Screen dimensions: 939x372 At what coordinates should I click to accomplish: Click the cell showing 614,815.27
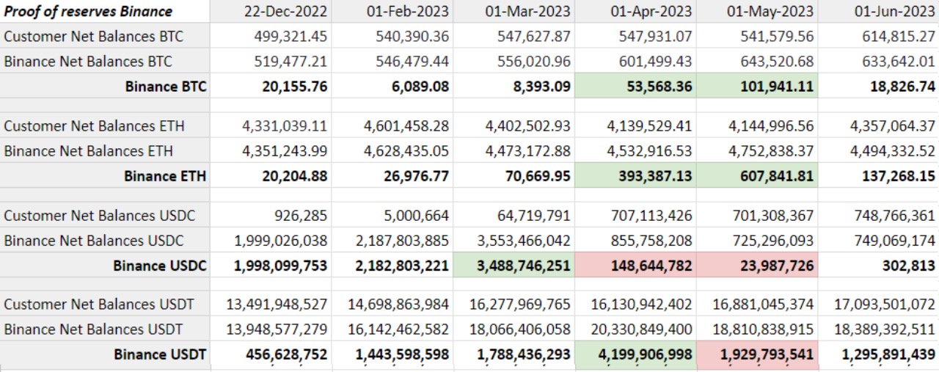coord(879,37)
